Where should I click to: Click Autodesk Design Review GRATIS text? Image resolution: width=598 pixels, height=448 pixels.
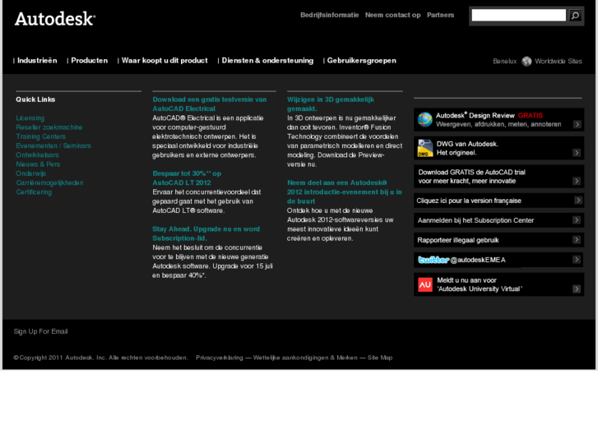point(489,115)
